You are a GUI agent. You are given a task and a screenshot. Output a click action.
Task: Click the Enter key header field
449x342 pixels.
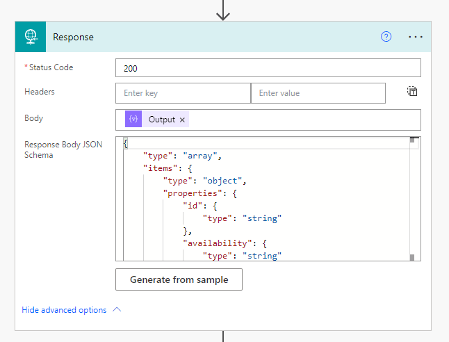tap(182, 93)
